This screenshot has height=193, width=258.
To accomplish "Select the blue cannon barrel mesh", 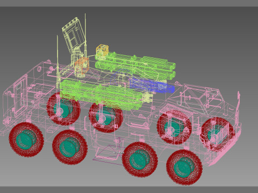I will click(x=152, y=86).
